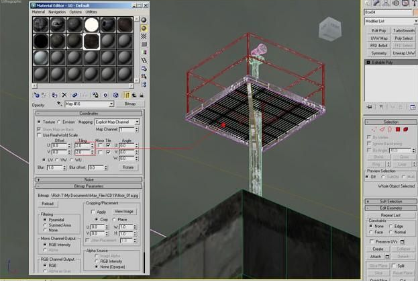Viewport: 418px width, 281px height.
Task: Toggle U Tile checkbox
Action: coord(108,146)
